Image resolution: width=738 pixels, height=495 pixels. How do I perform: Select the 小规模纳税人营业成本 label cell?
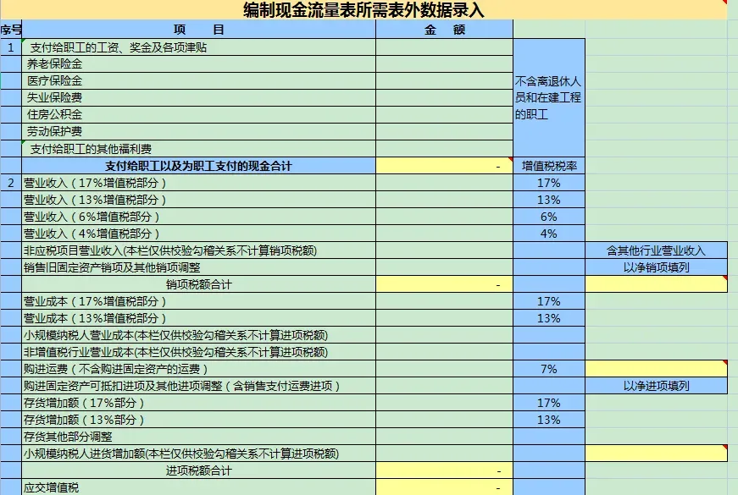click(x=198, y=335)
